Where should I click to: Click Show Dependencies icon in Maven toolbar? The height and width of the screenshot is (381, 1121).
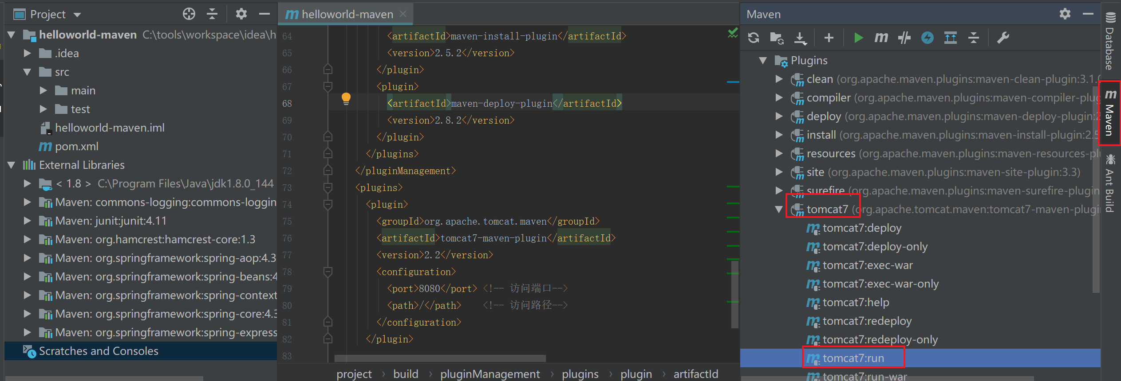pyautogui.click(x=951, y=38)
